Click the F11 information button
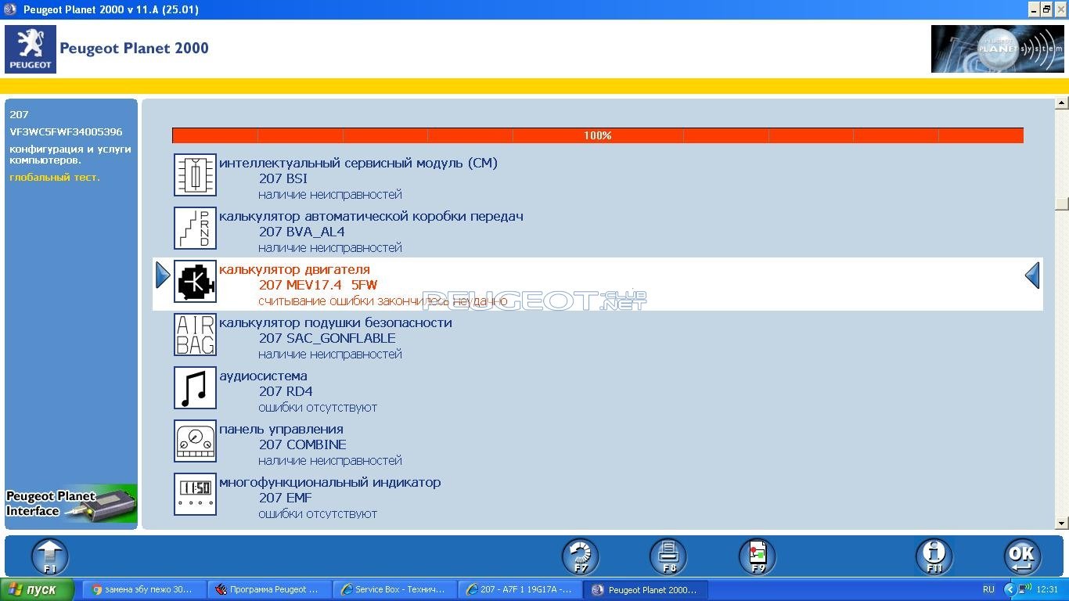Screen dimensions: 1069x601 [x=934, y=557]
